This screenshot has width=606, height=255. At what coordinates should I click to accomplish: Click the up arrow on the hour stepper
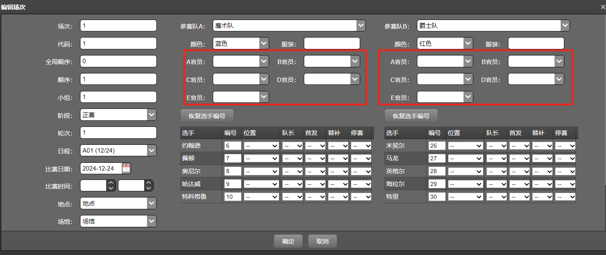(x=110, y=182)
